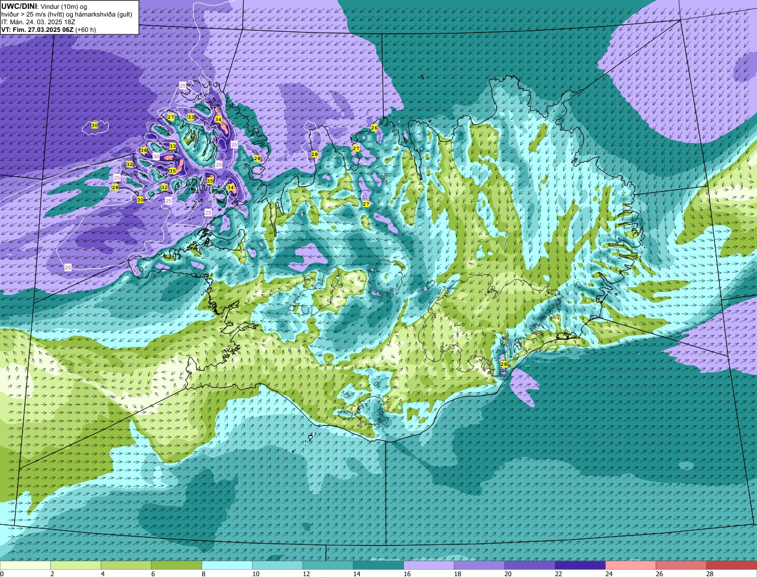Click the '22' tick on color scale
The height and width of the screenshot is (578, 757).
point(558,574)
